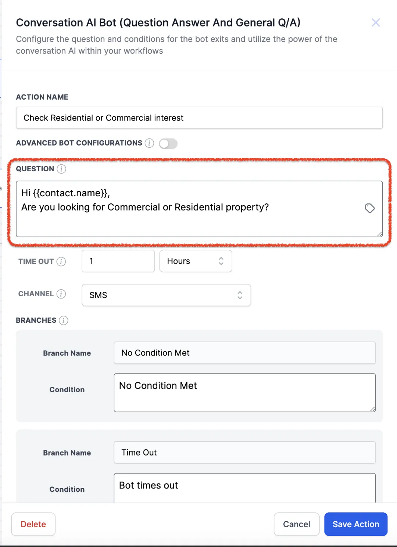Click the Action Name input field
Viewport: 397px width, 547px height.
click(199, 118)
